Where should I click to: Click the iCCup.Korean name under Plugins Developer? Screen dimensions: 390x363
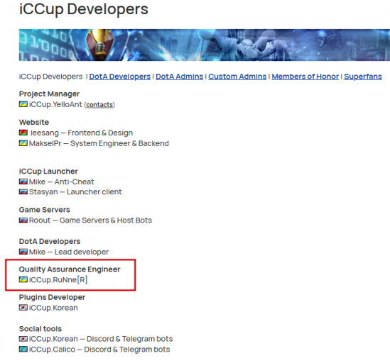[53, 308]
